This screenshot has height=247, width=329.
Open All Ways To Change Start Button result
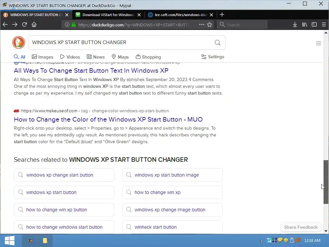[91, 70]
